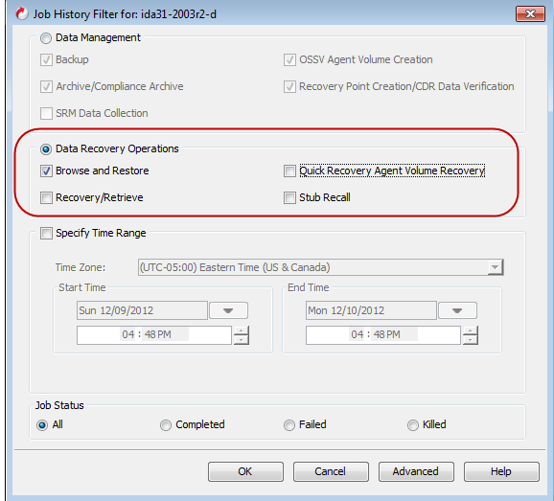The image size is (554, 501).
Task: Select the Data Management radio button
Action: click(x=46, y=37)
